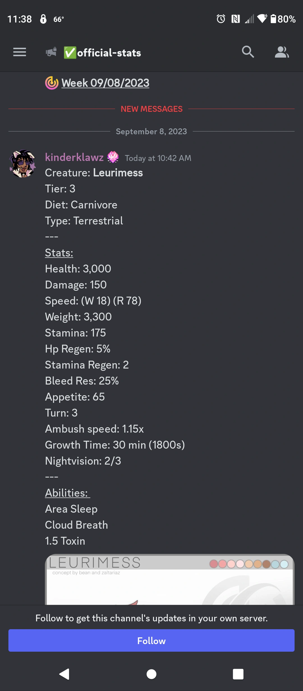The height and width of the screenshot is (691, 303).
Task: Tap the verified checkmark channel emoji
Action: coord(70,52)
